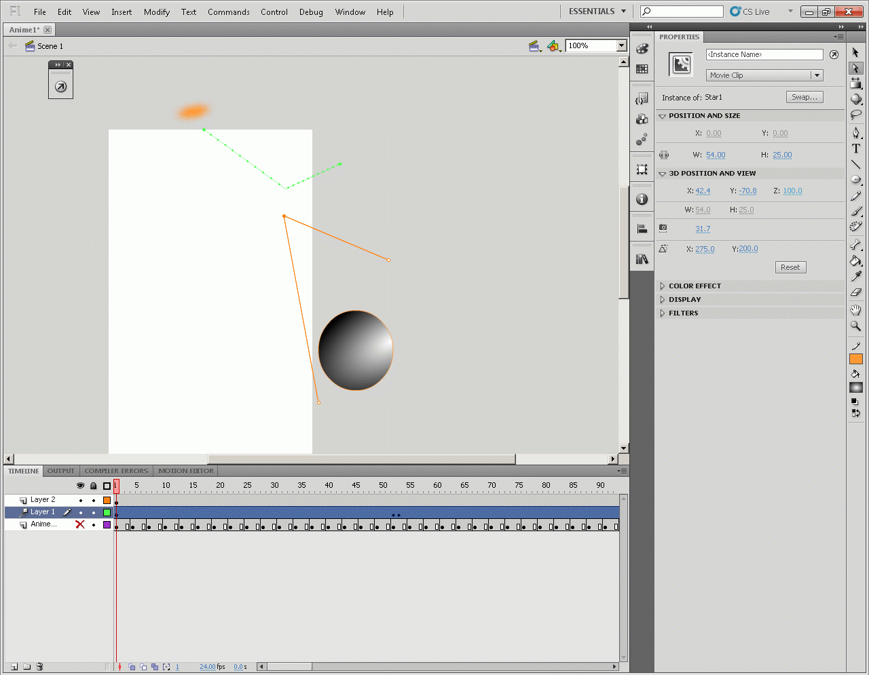Select the Lasso tool
Image resolution: width=869 pixels, height=675 pixels.
(x=855, y=115)
